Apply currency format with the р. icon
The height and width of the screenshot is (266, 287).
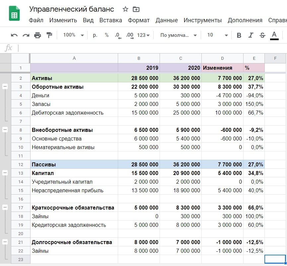(95, 35)
